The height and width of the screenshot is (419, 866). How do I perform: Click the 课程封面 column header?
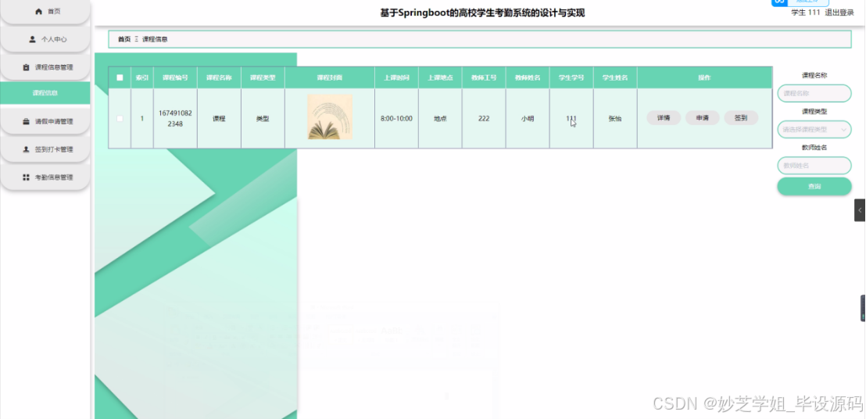point(330,78)
